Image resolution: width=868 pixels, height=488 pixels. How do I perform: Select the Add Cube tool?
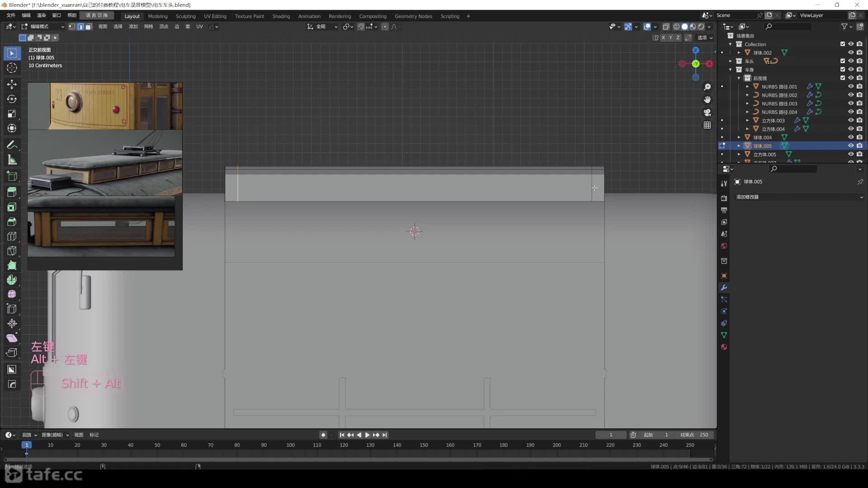[x=12, y=176]
